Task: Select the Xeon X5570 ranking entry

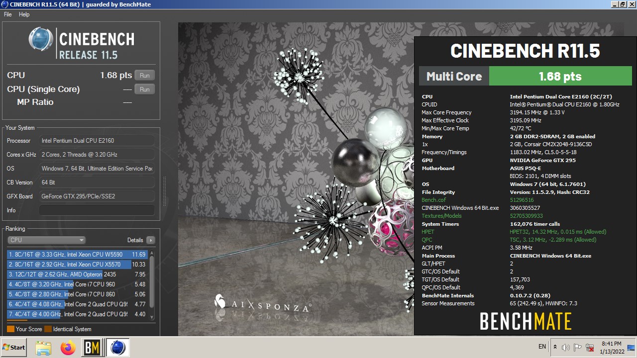Action: 77,265
